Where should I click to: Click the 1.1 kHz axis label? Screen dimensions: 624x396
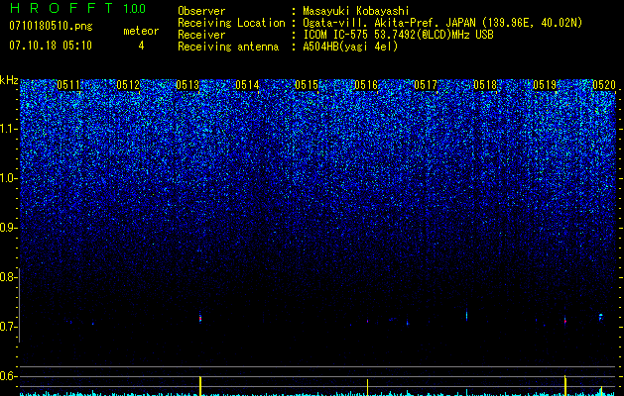pos(9,129)
